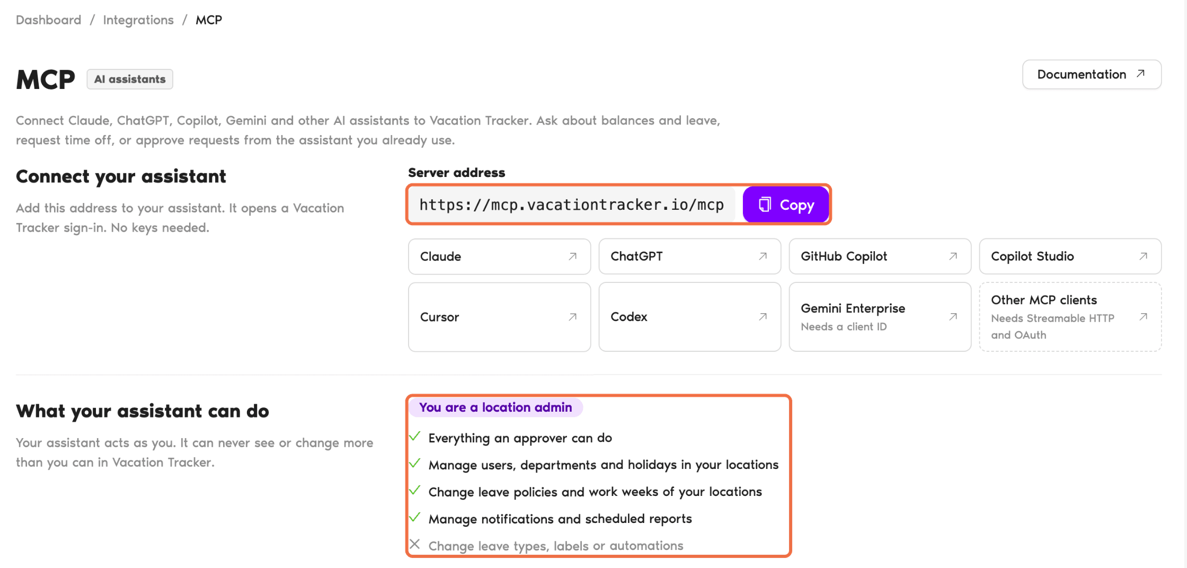Click 'Everything an approver can do'

click(520, 438)
